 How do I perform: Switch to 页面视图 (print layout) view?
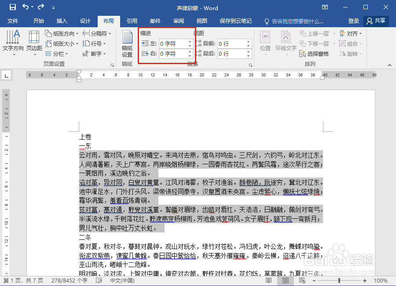pos(285,280)
